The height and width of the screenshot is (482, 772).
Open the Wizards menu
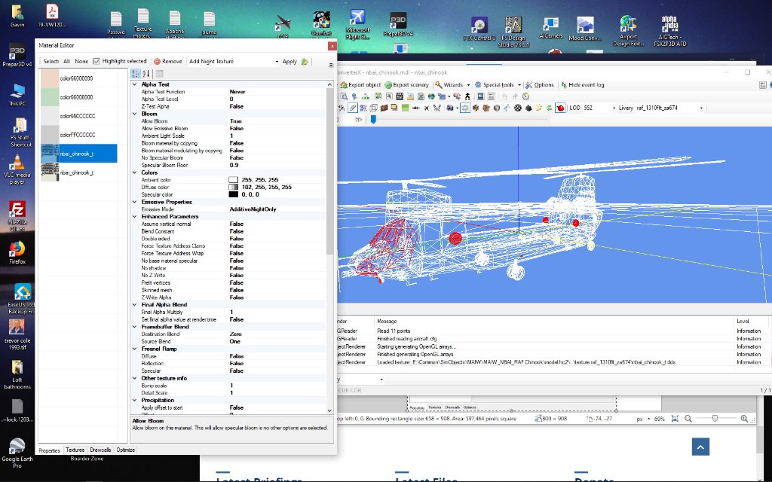point(452,85)
